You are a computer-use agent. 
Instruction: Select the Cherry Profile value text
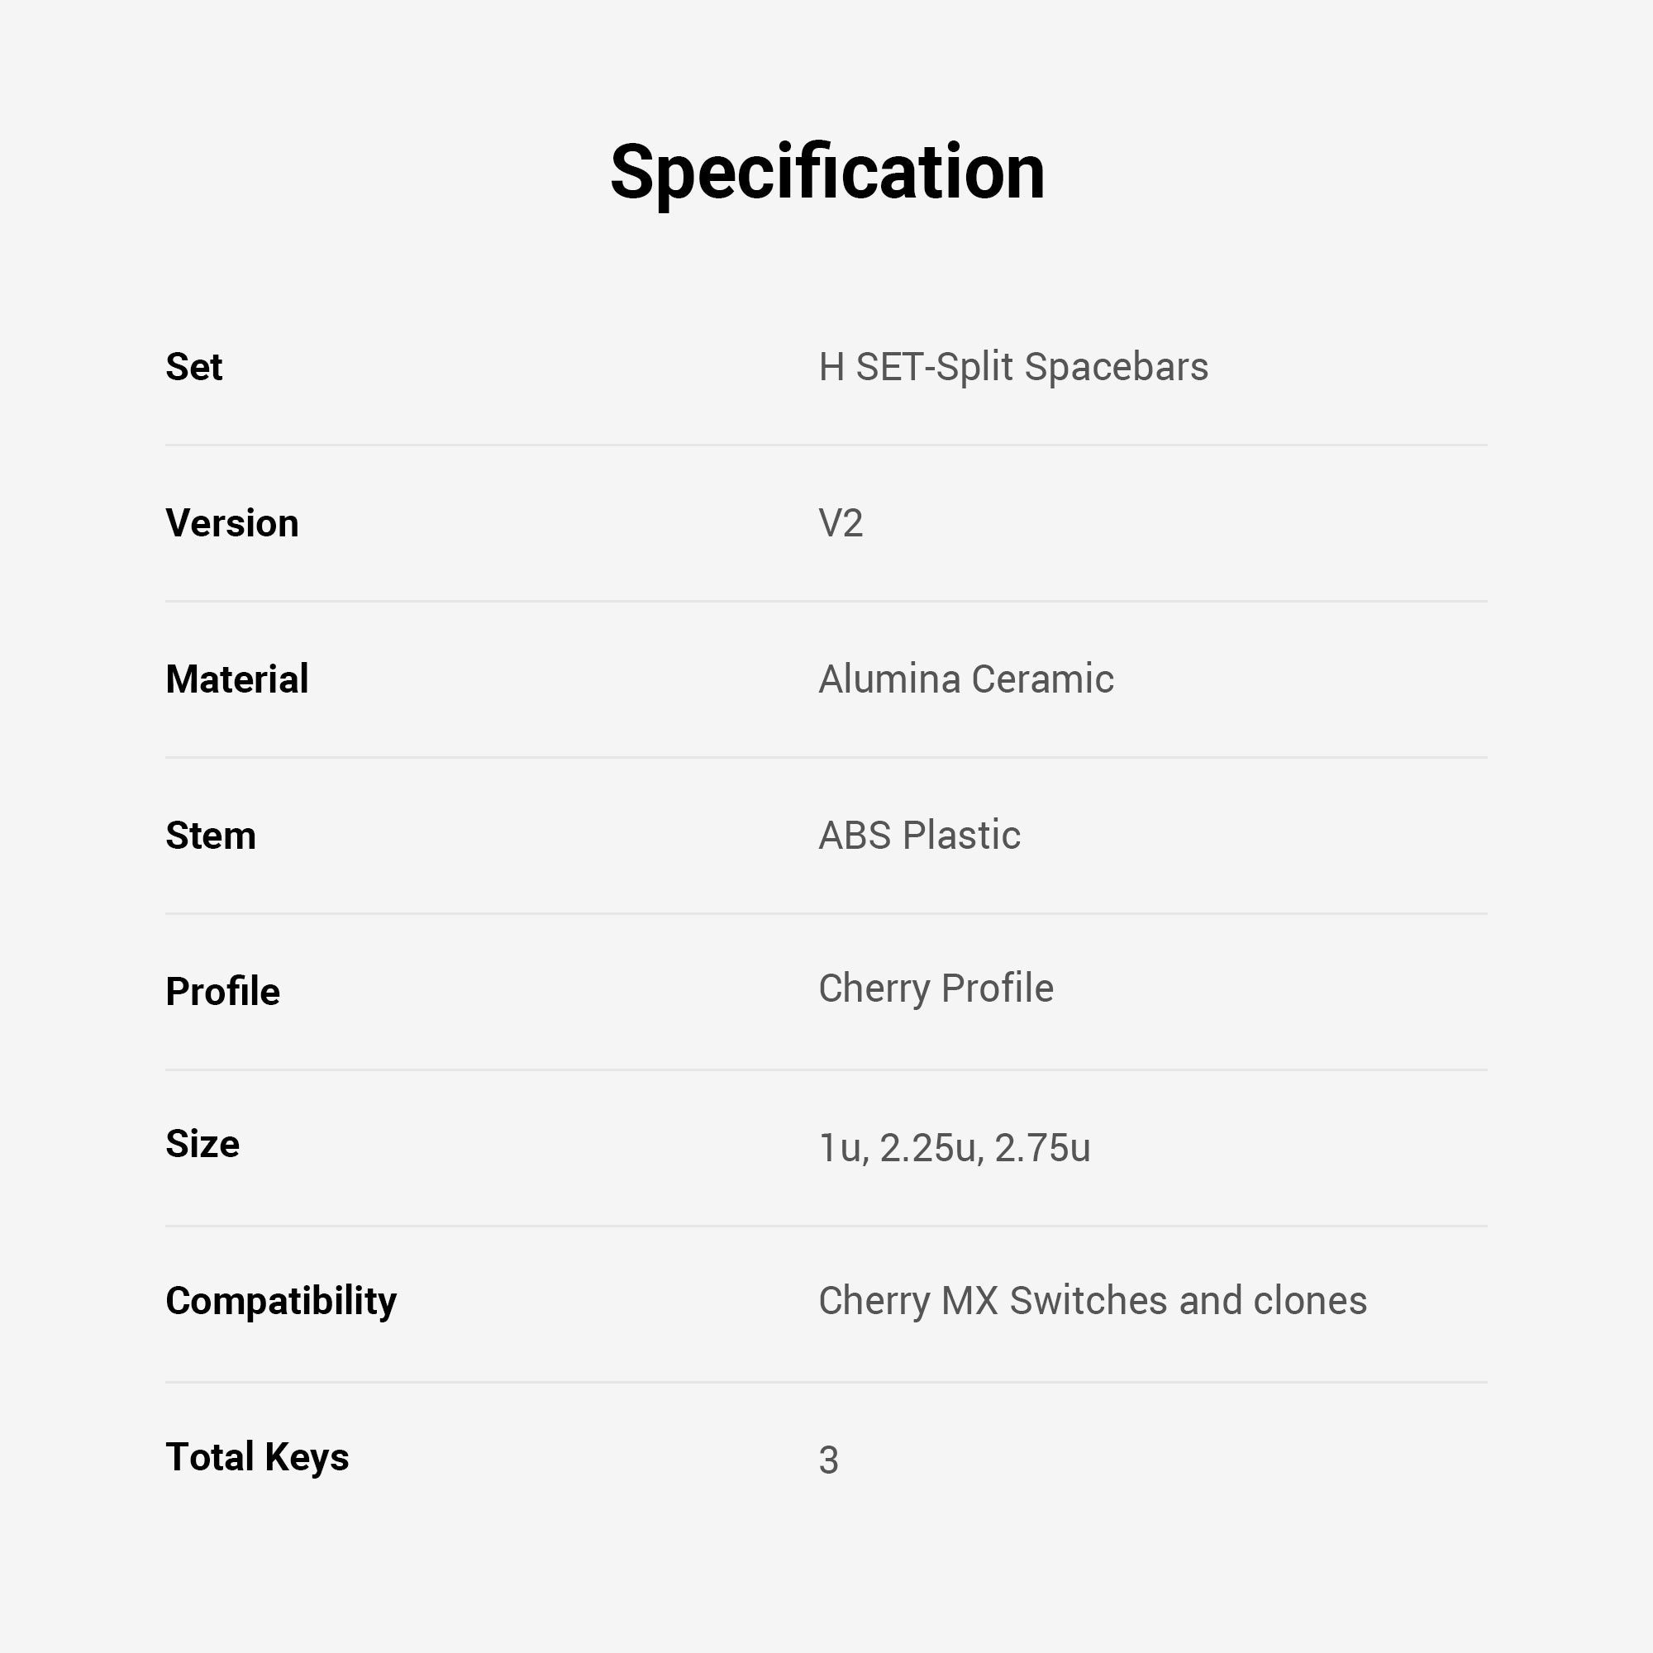coord(936,988)
